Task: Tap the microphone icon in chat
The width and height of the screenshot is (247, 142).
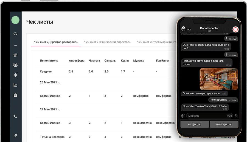Action: (x=236, y=116)
